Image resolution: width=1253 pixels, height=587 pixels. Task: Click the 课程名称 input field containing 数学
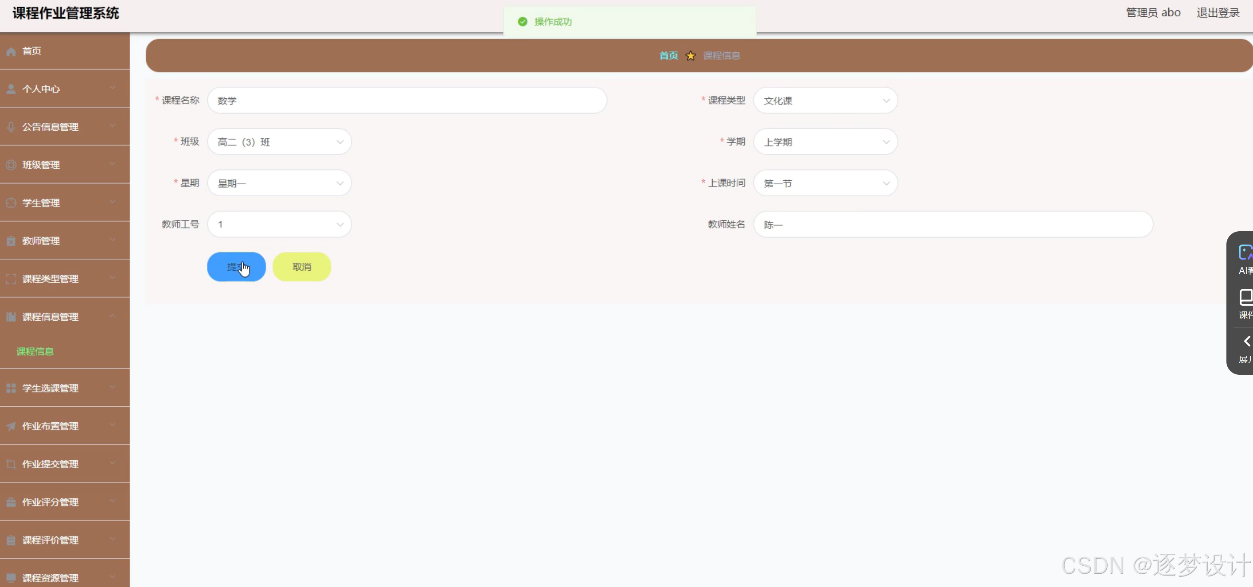point(406,101)
